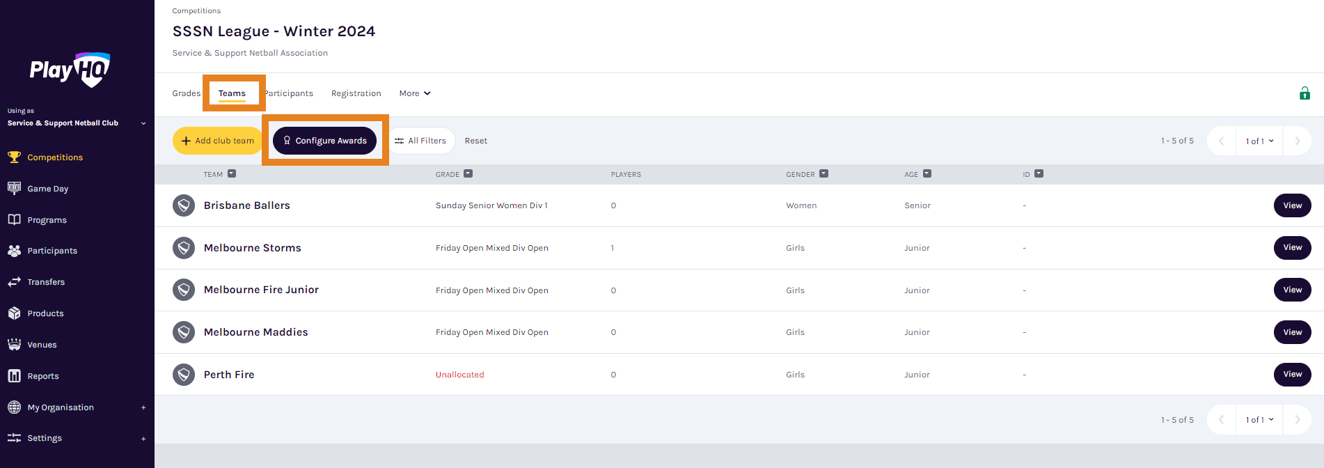This screenshot has width=1324, height=468.
Task: Open Programs in the sidebar
Action: click(x=47, y=220)
